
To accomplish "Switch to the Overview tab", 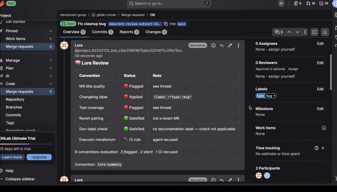I will [x=74, y=32].
